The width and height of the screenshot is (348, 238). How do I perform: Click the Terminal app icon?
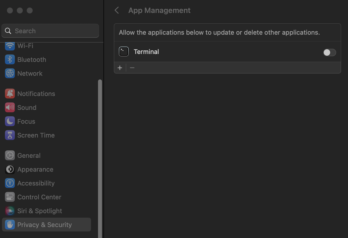point(124,51)
